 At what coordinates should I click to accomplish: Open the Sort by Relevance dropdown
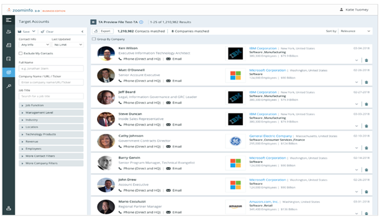point(355,31)
